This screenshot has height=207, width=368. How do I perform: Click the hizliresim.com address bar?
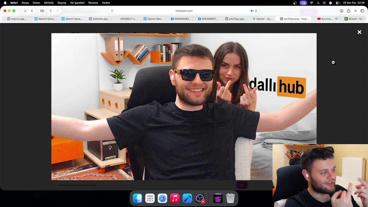point(184,11)
